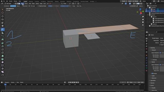The width and height of the screenshot is (164, 92).
Task: Select the Knife tool
Action: (3, 53)
